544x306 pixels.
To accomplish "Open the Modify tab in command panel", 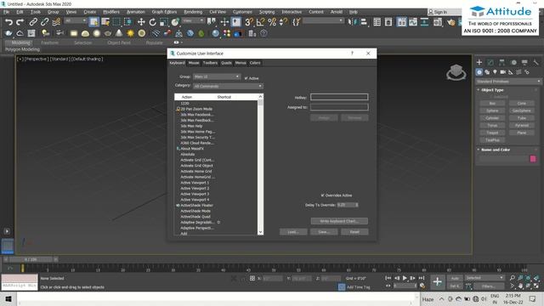I will (490, 62).
